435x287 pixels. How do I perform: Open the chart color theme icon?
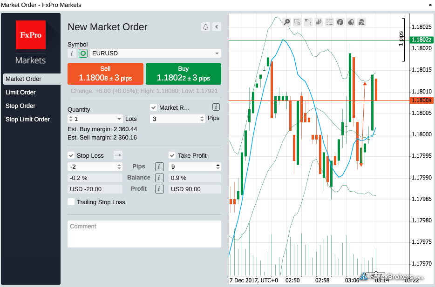point(351,22)
